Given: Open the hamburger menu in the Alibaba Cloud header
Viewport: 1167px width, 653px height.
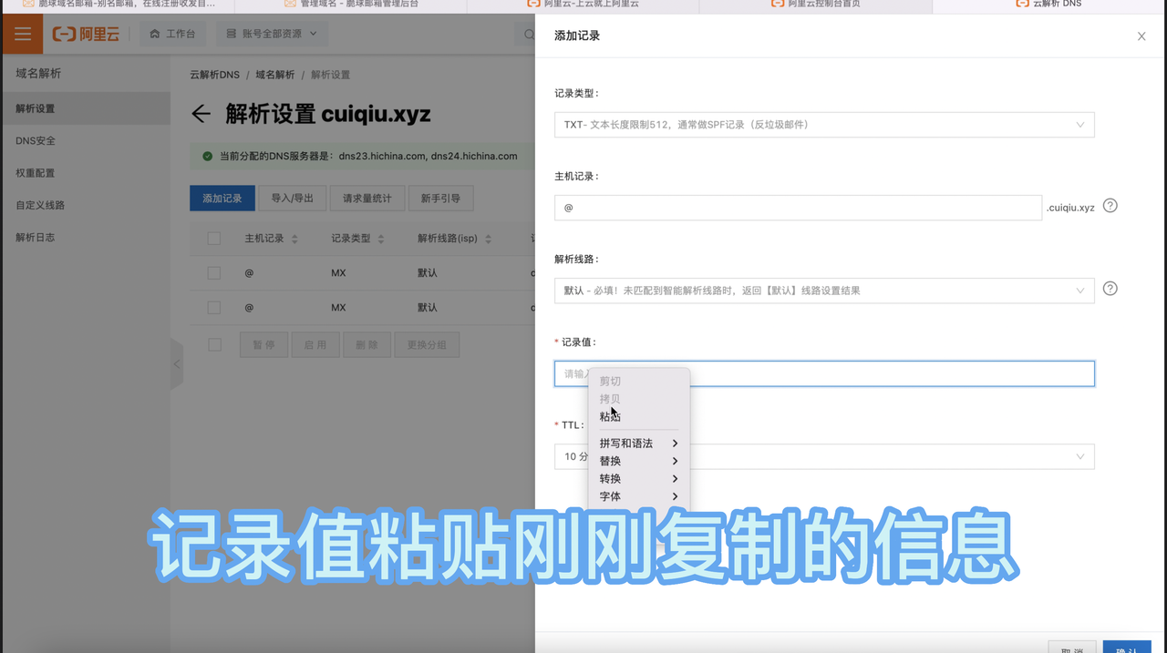Looking at the screenshot, I should pos(22,34).
